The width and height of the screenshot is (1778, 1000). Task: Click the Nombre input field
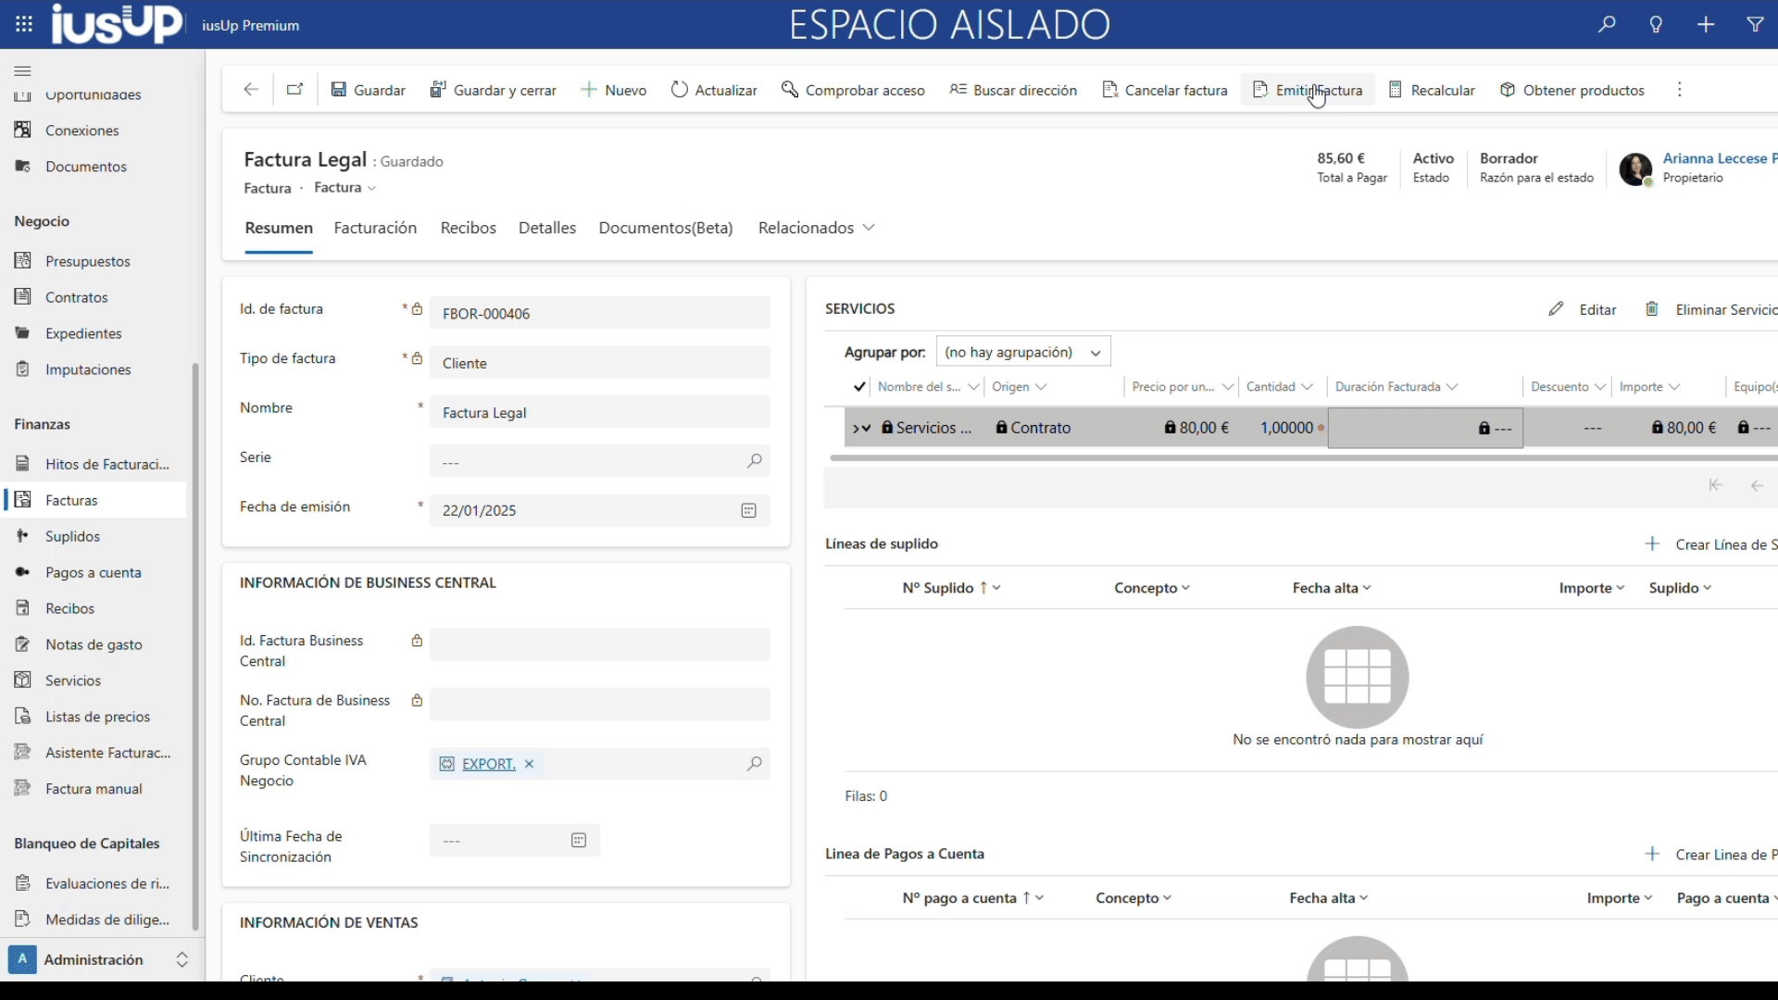tap(599, 413)
